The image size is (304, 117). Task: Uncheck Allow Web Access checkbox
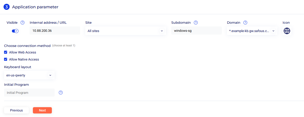pos(6,52)
